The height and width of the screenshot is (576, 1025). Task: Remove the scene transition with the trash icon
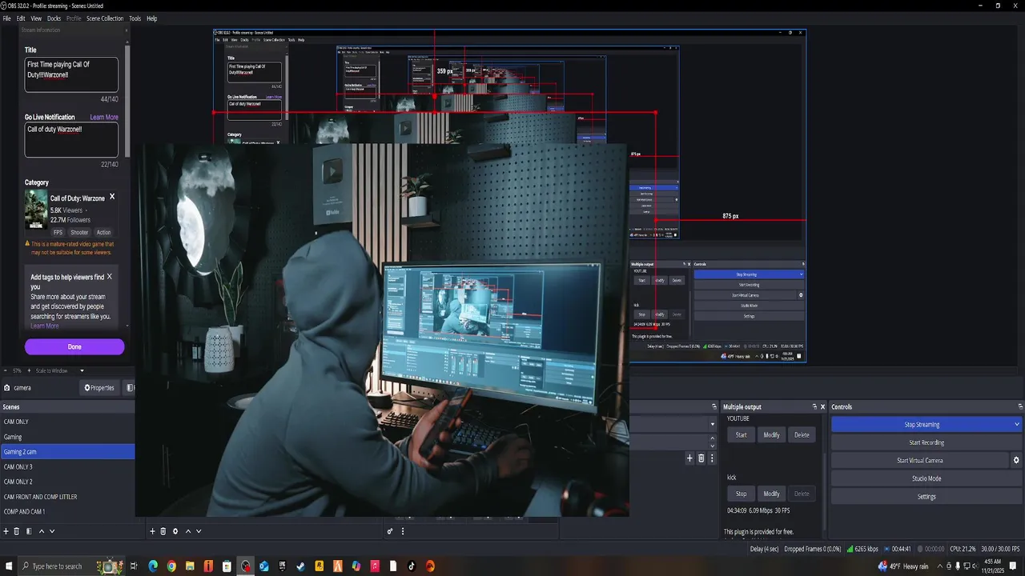pyautogui.click(x=701, y=458)
